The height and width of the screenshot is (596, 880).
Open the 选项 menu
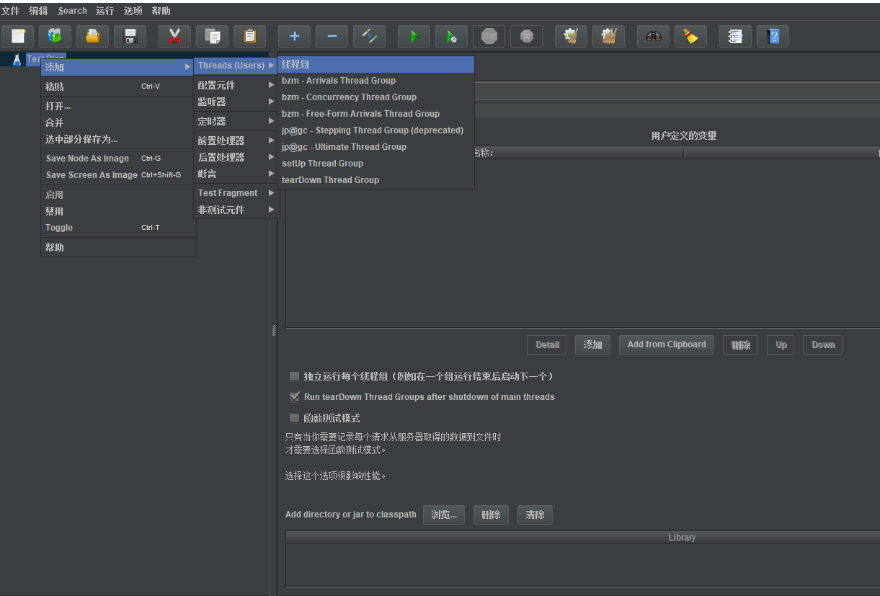(133, 11)
